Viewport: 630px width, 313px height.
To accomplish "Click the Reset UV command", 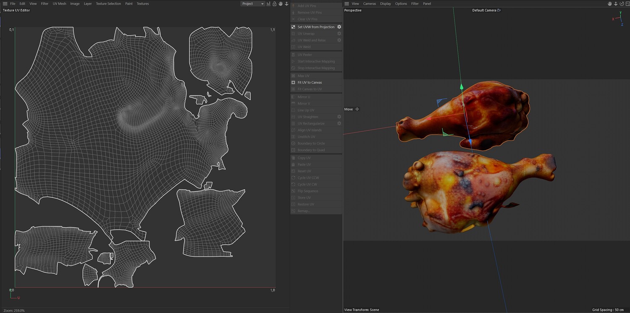I will [316, 171].
